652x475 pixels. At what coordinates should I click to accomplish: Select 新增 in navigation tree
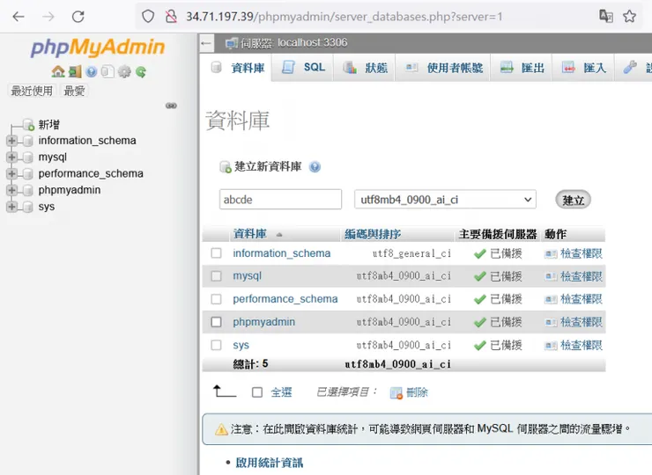pos(49,125)
